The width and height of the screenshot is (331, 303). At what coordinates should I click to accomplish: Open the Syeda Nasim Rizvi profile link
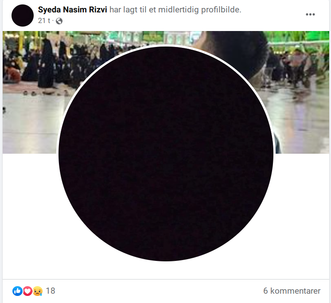tap(72, 10)
